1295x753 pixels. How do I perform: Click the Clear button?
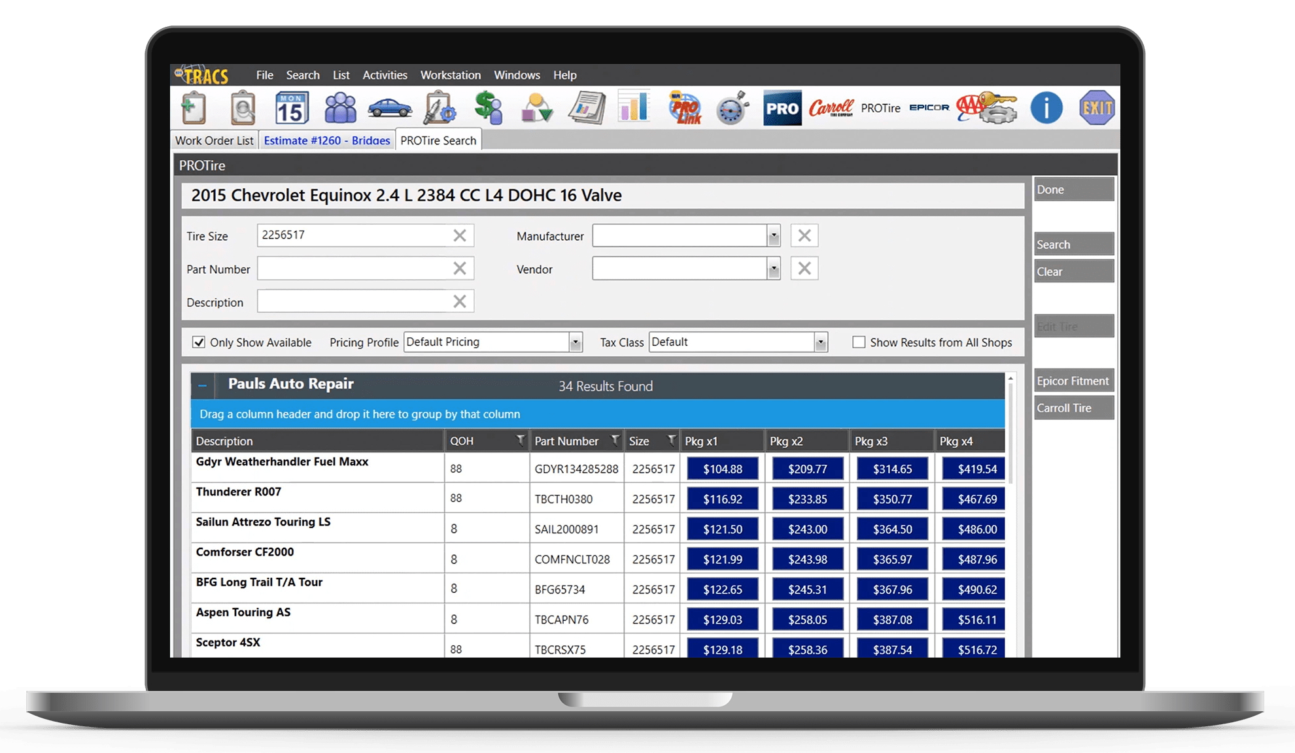[x=1074, y=272]
